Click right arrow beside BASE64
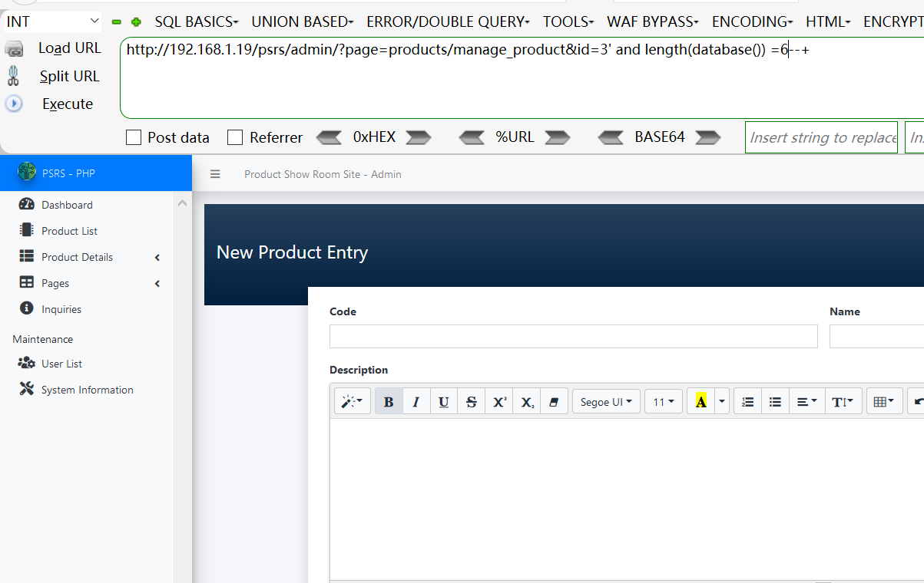This screenshot has height=583, width=924. click(x=707, y=137)
